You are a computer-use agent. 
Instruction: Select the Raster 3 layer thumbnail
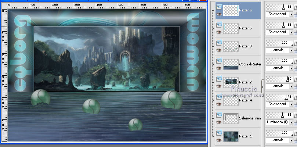point(231,46)
